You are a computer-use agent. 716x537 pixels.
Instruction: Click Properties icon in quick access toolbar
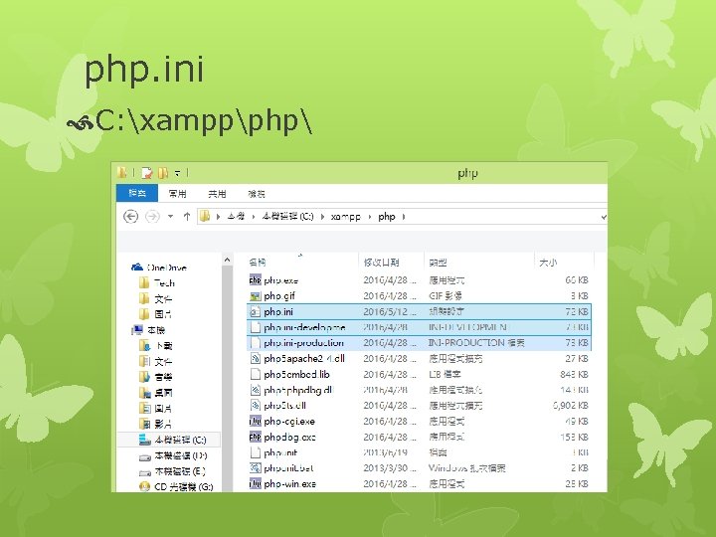click(x=147, y=173)
